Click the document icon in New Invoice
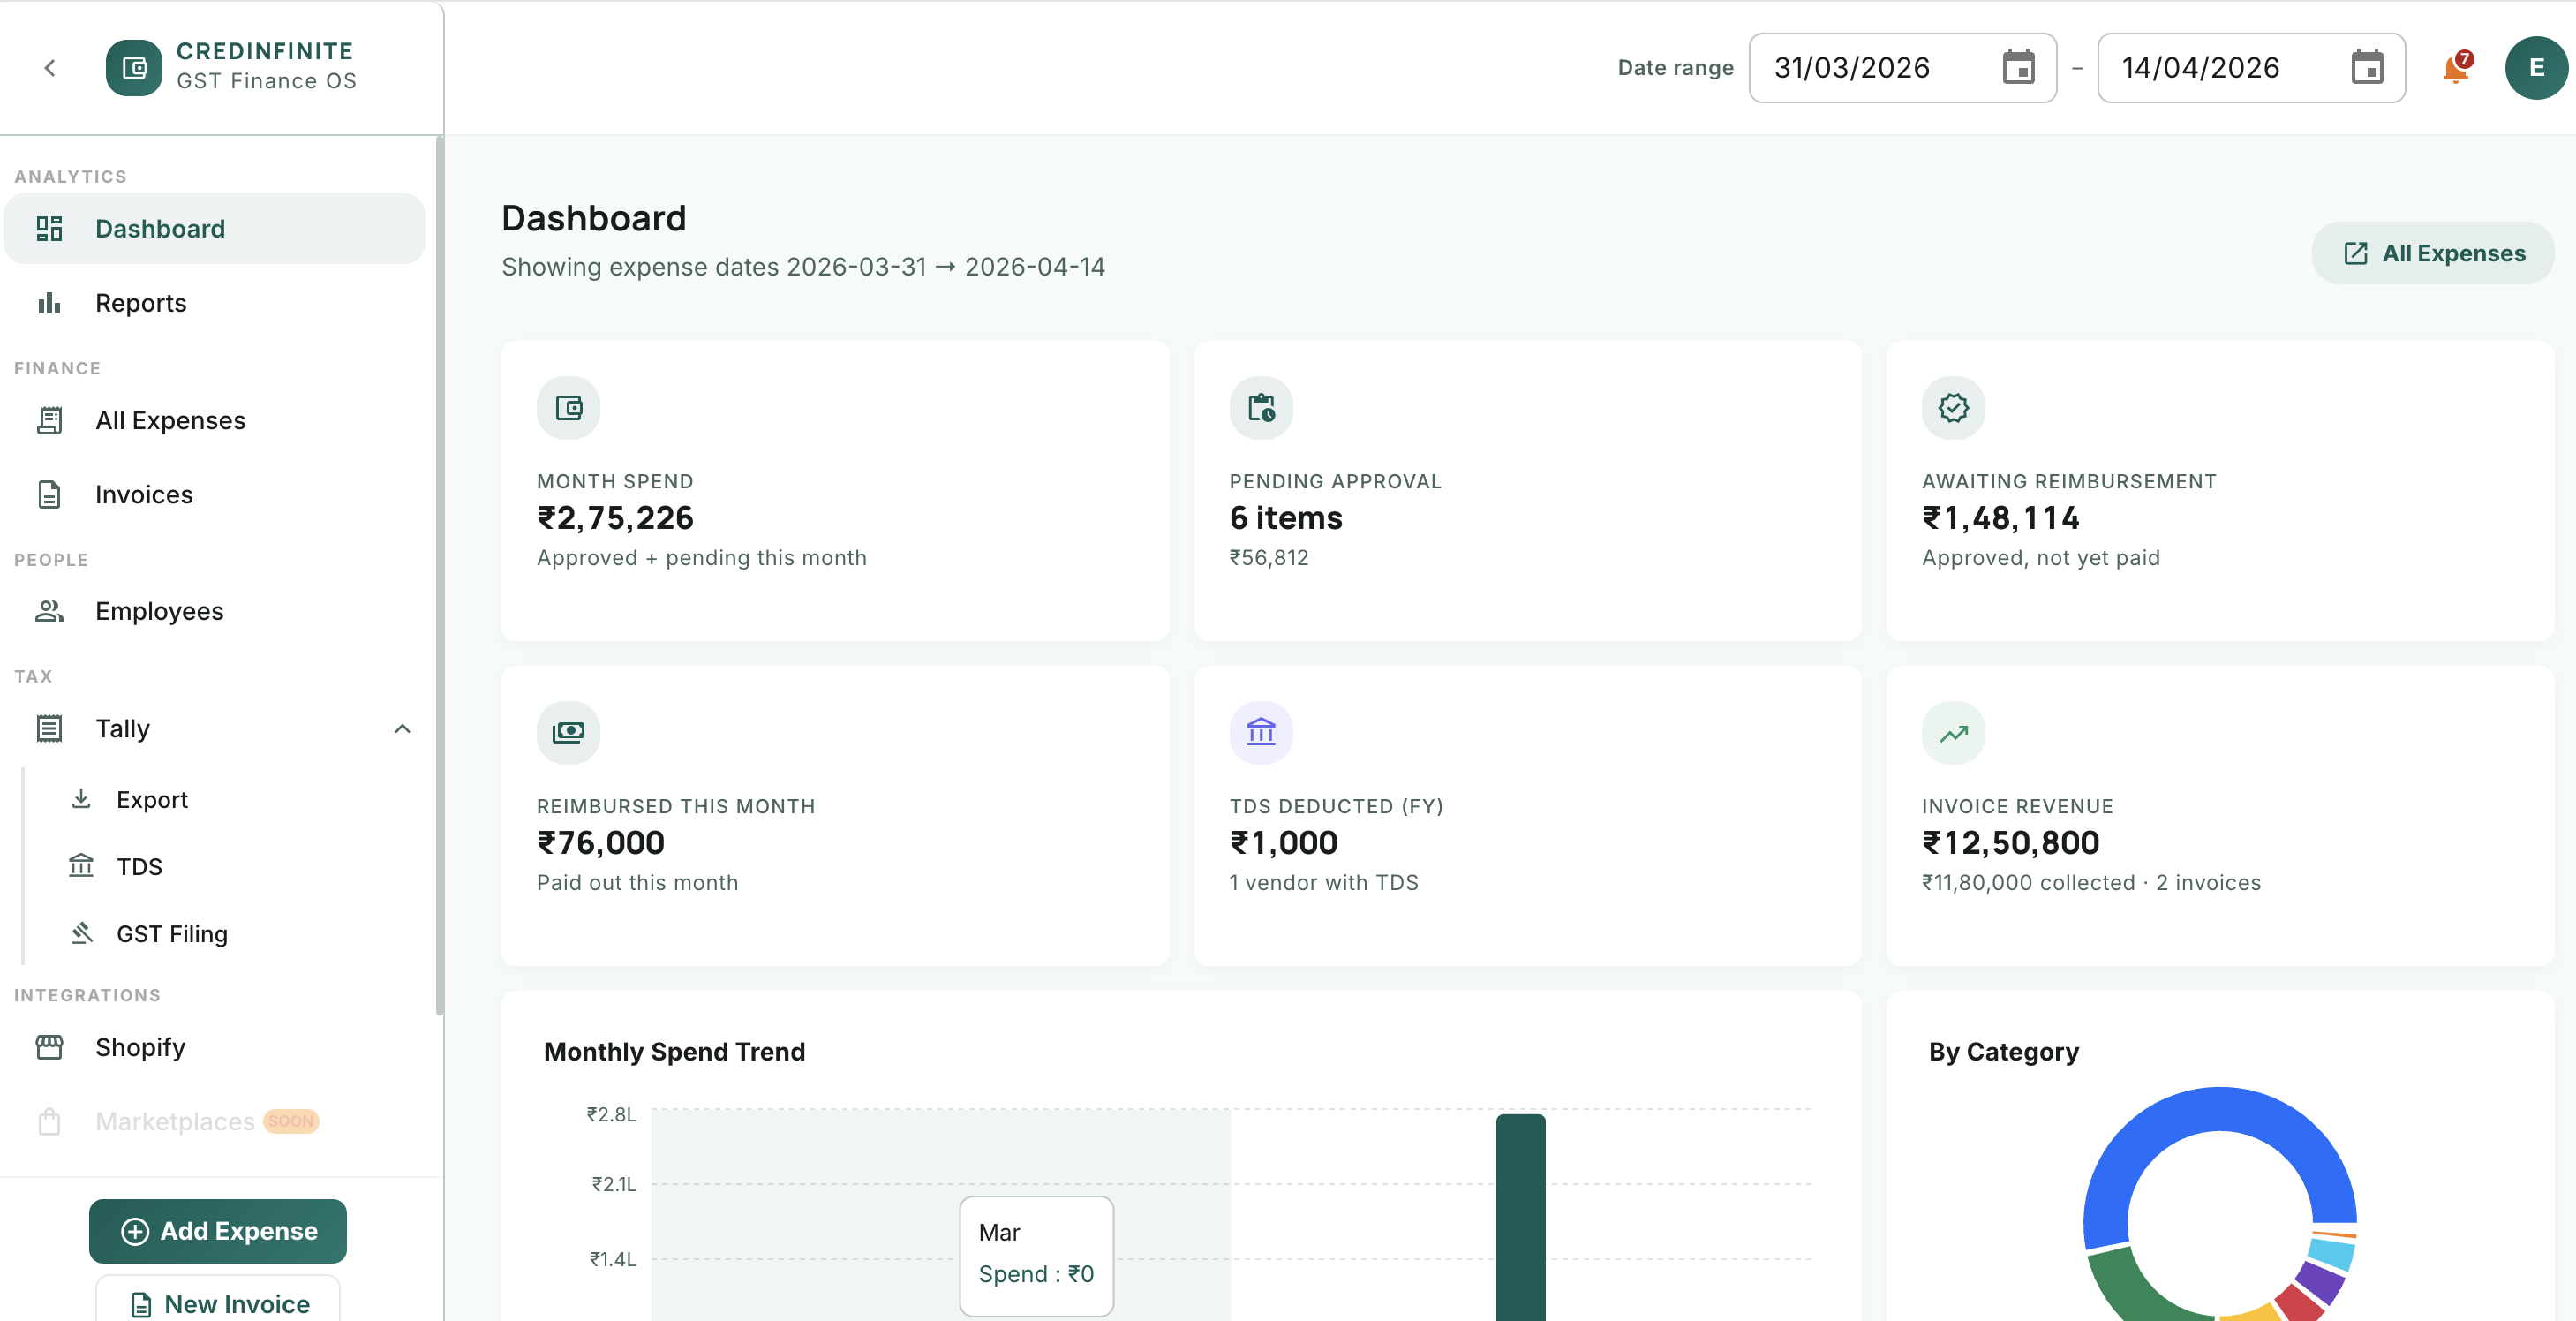This screenshot has height=1321, width=2576. point(142,1304)
